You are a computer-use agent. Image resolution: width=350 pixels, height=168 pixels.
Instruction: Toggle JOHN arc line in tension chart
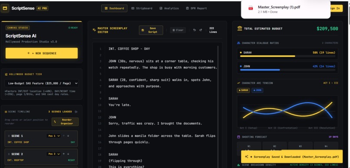[x=258, y=90]
